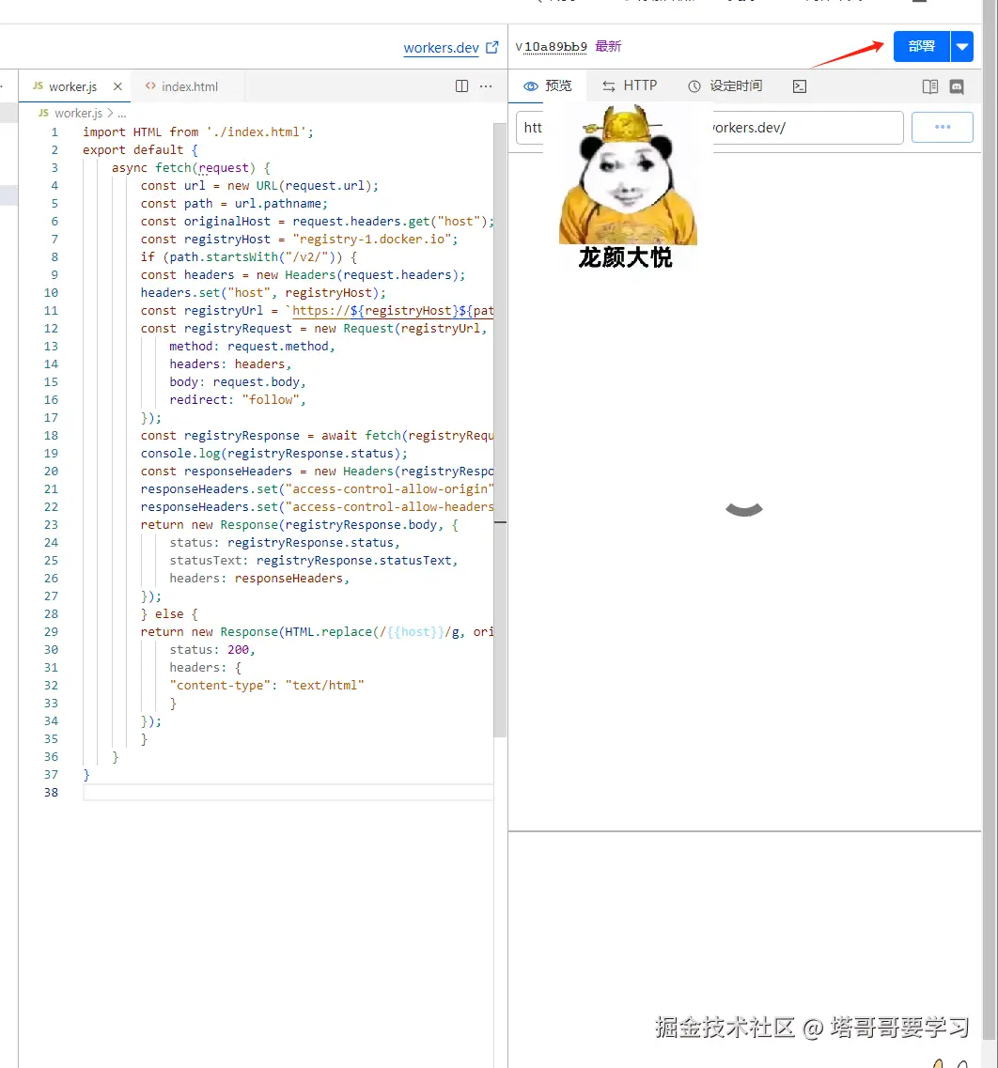The width and height of the screenshot is (998, 1068).
Task: Open editor more actions ellipsis menu
Action: (486, 85)
